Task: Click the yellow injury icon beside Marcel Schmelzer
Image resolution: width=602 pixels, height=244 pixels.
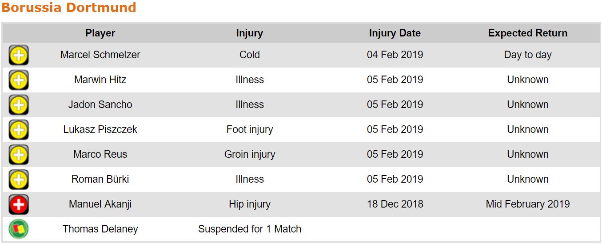Action: pyautogui.click(x=19, y=56)
